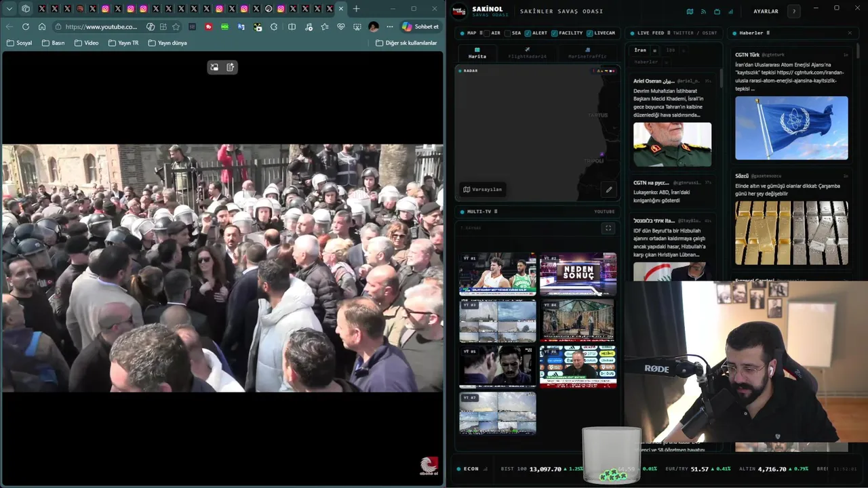Screen dimensions: 868x488
Task: Uncheck the ALERT checkbox
Action: (x=528, y=33)
